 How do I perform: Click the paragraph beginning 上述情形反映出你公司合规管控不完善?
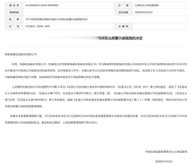pyautogui.click(x=96, y=96)
